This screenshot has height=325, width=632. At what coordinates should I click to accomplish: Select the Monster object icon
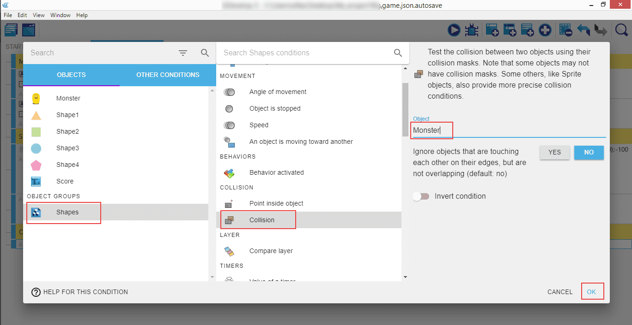36,98
